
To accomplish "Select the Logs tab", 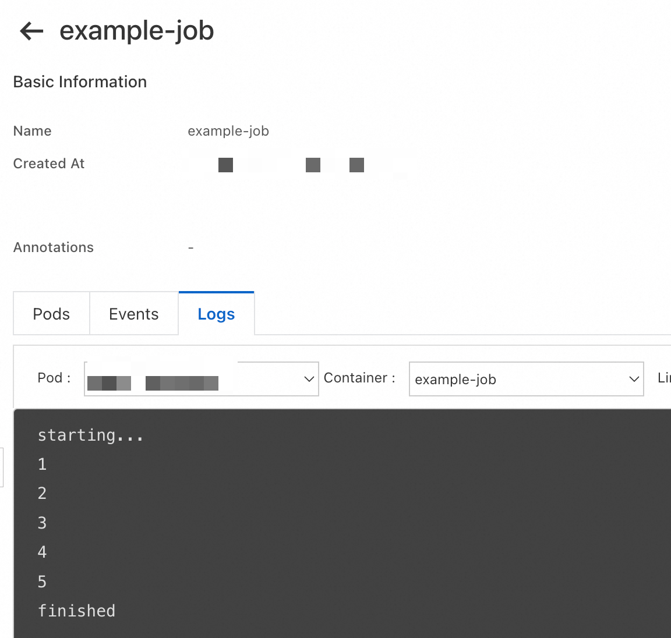I will pyautogui.click(x=216, y=314).
